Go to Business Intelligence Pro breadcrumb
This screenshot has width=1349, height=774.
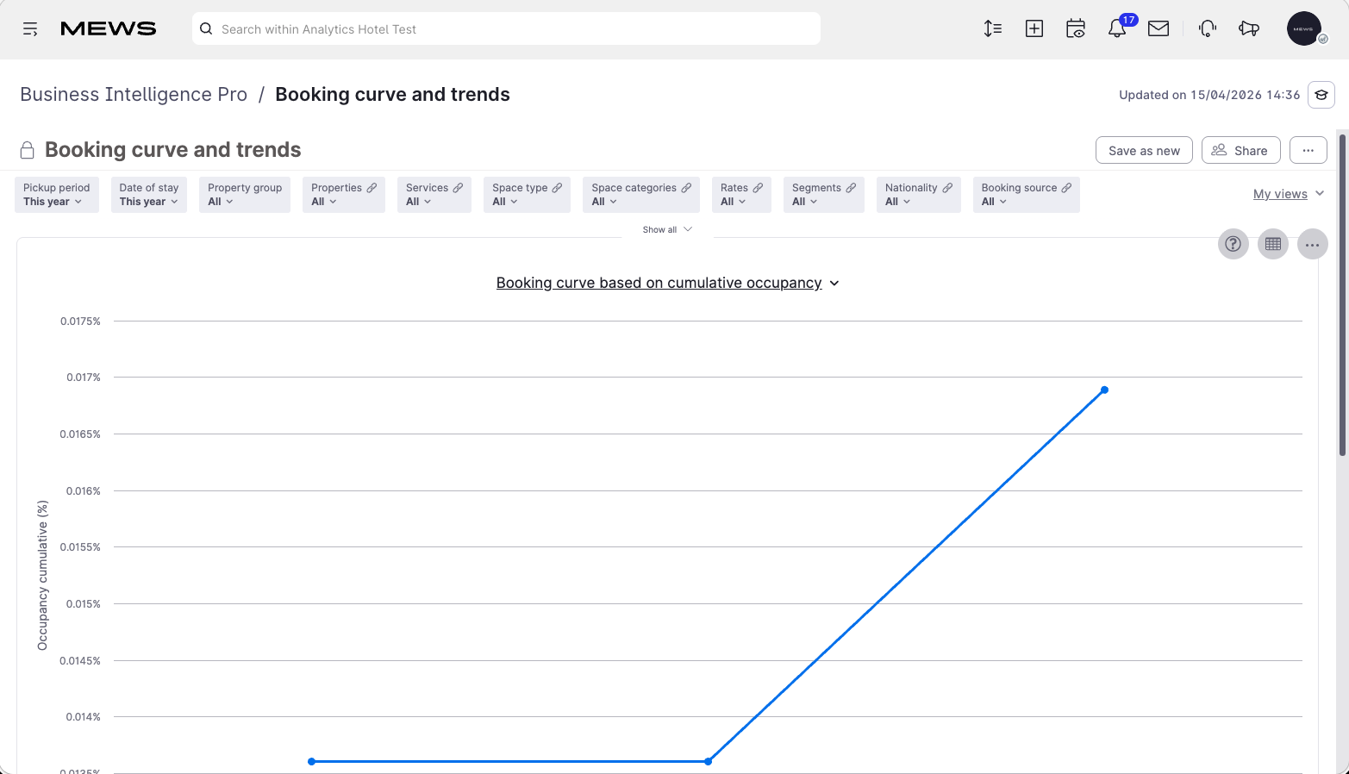coord(134,95)
